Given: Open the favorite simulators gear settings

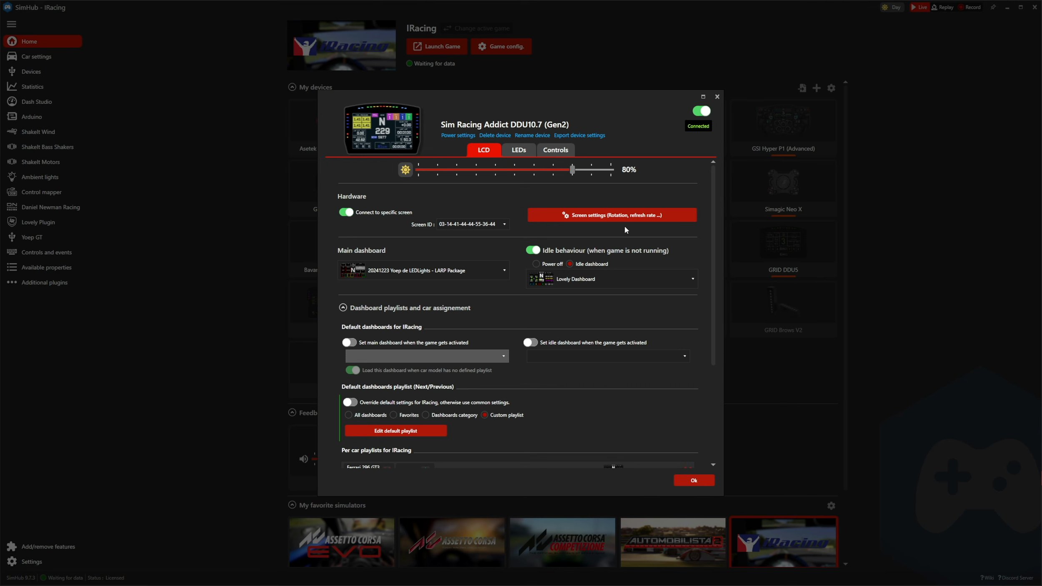Looking at the screenshot, I should point(831,506).
